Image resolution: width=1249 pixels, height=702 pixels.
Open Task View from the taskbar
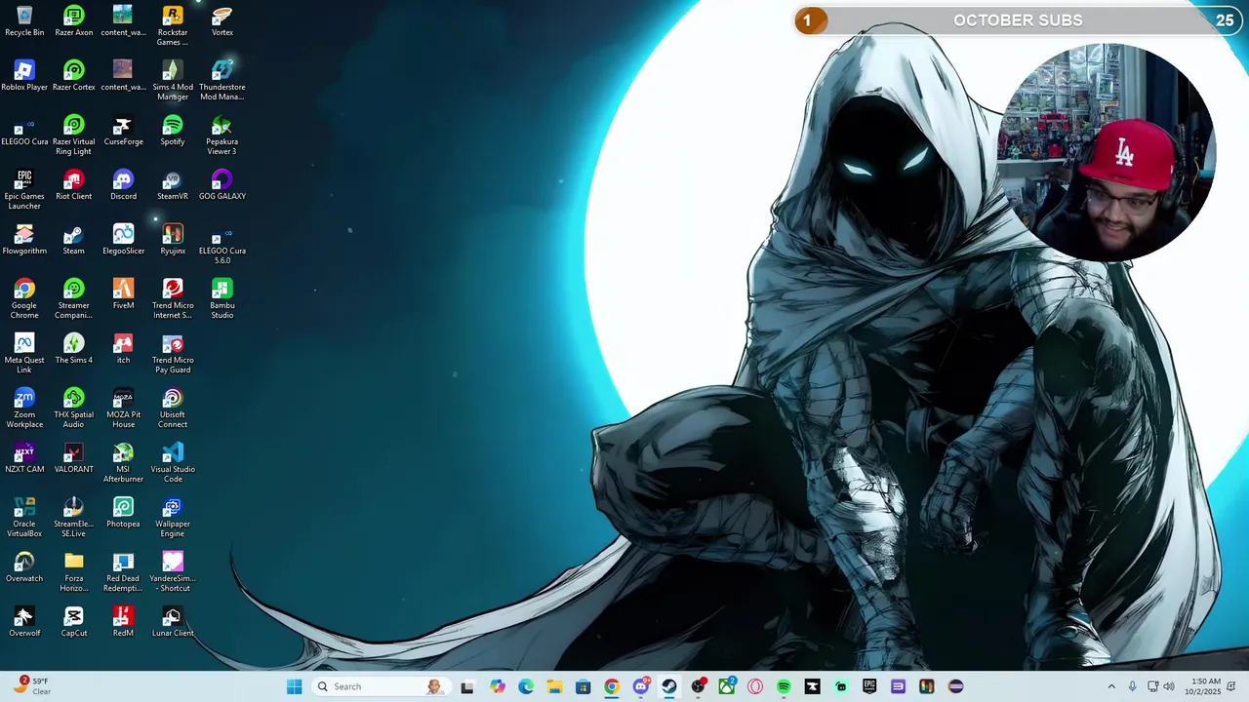467,686
